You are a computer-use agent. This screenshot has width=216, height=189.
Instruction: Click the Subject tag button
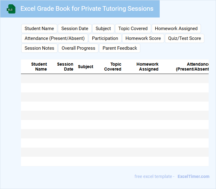(103, 29)
